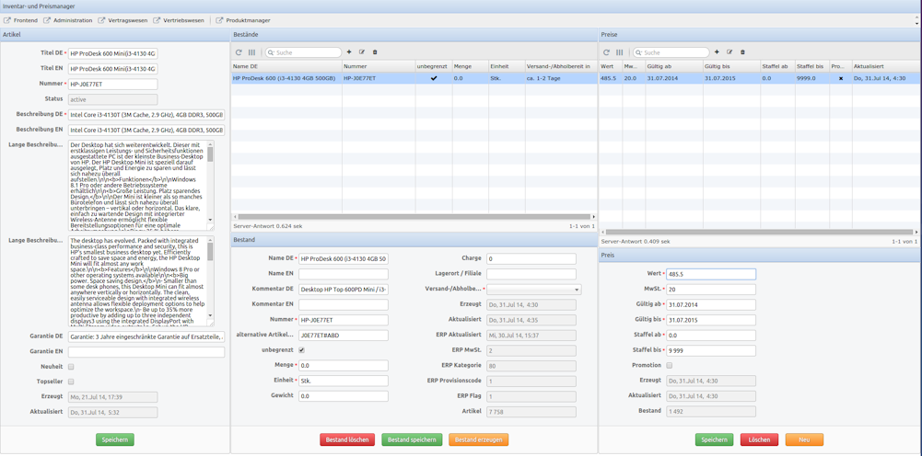Click the delete trash icon in Bestände toolbar
Viewport: 922px width, 456px height.
(375, 52)
